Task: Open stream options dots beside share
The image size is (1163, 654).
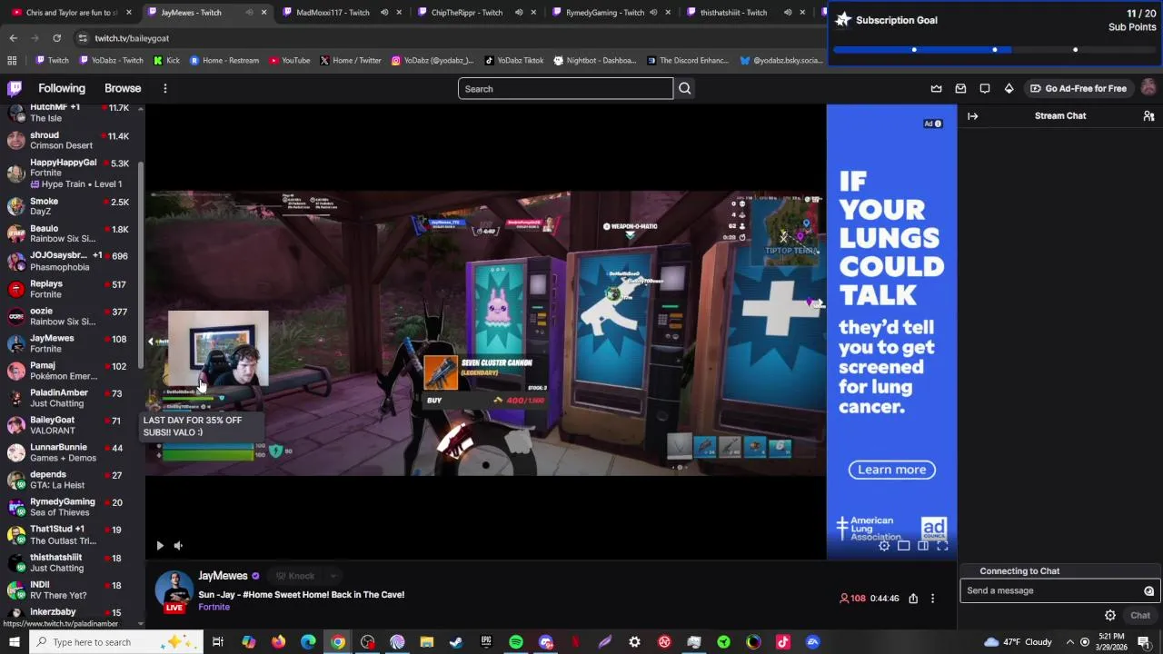Action: pos(932,599)
